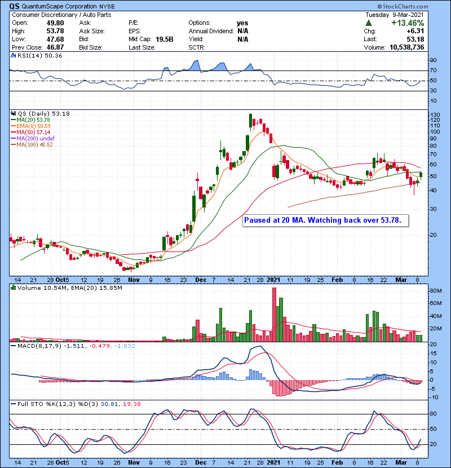Image resolution: width=451 pixels, height=468 pixels.
Task: Click the QuantumScape Corporation company name
Action: point(59,6)
